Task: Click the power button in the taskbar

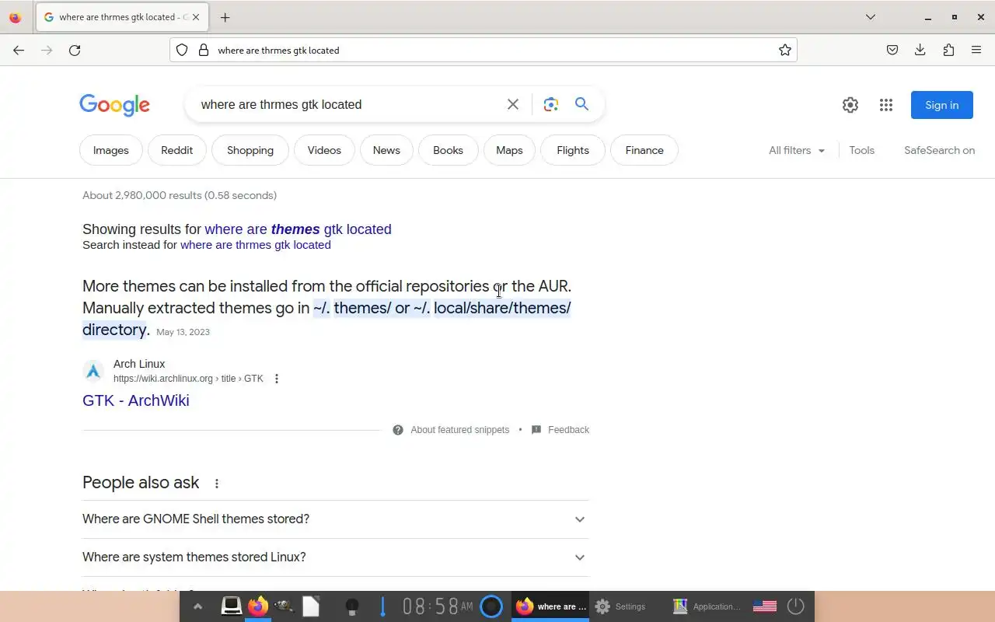Action: 795,606
